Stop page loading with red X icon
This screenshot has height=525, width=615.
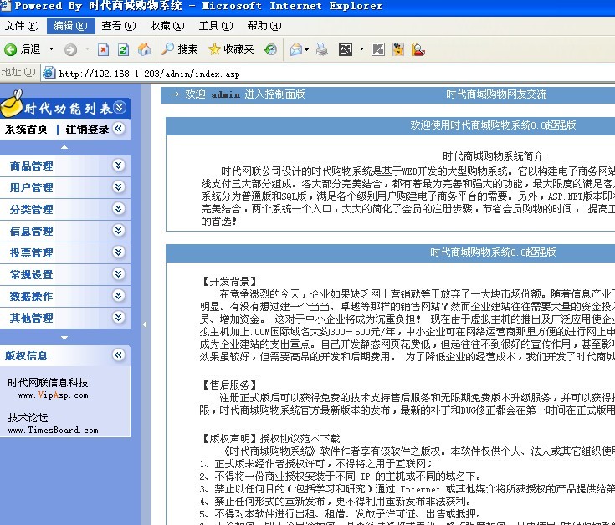(103, 50)
